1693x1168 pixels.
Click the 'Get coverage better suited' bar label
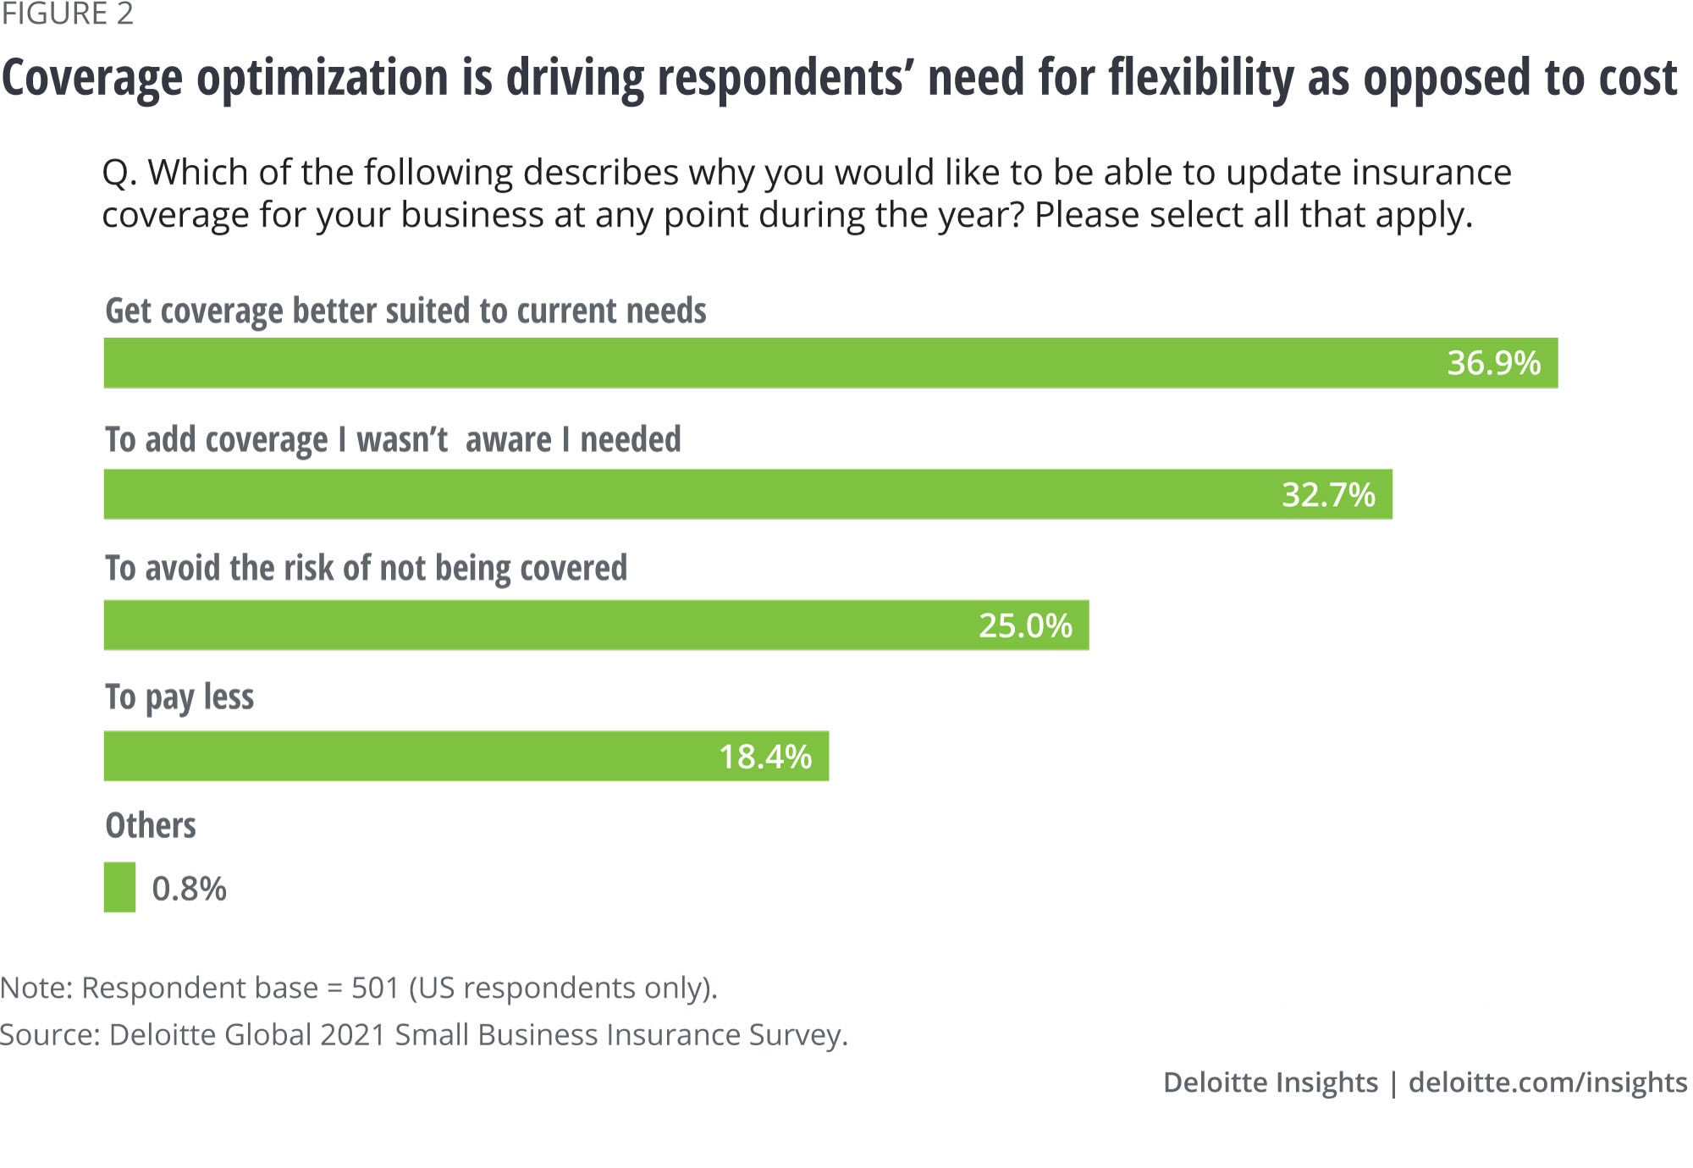[x=405, y=311]
